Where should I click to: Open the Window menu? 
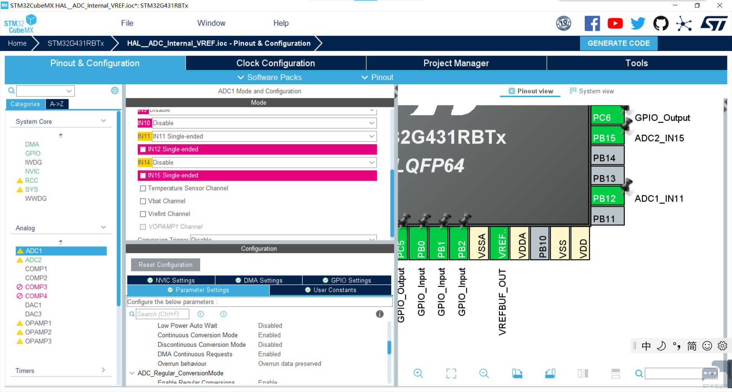click(211, 23)
